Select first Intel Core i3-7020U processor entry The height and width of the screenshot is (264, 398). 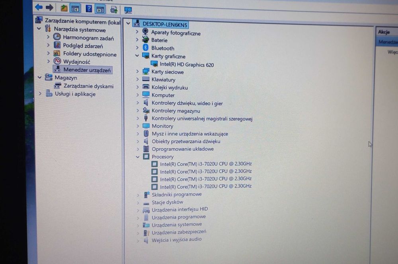[206, 164]
